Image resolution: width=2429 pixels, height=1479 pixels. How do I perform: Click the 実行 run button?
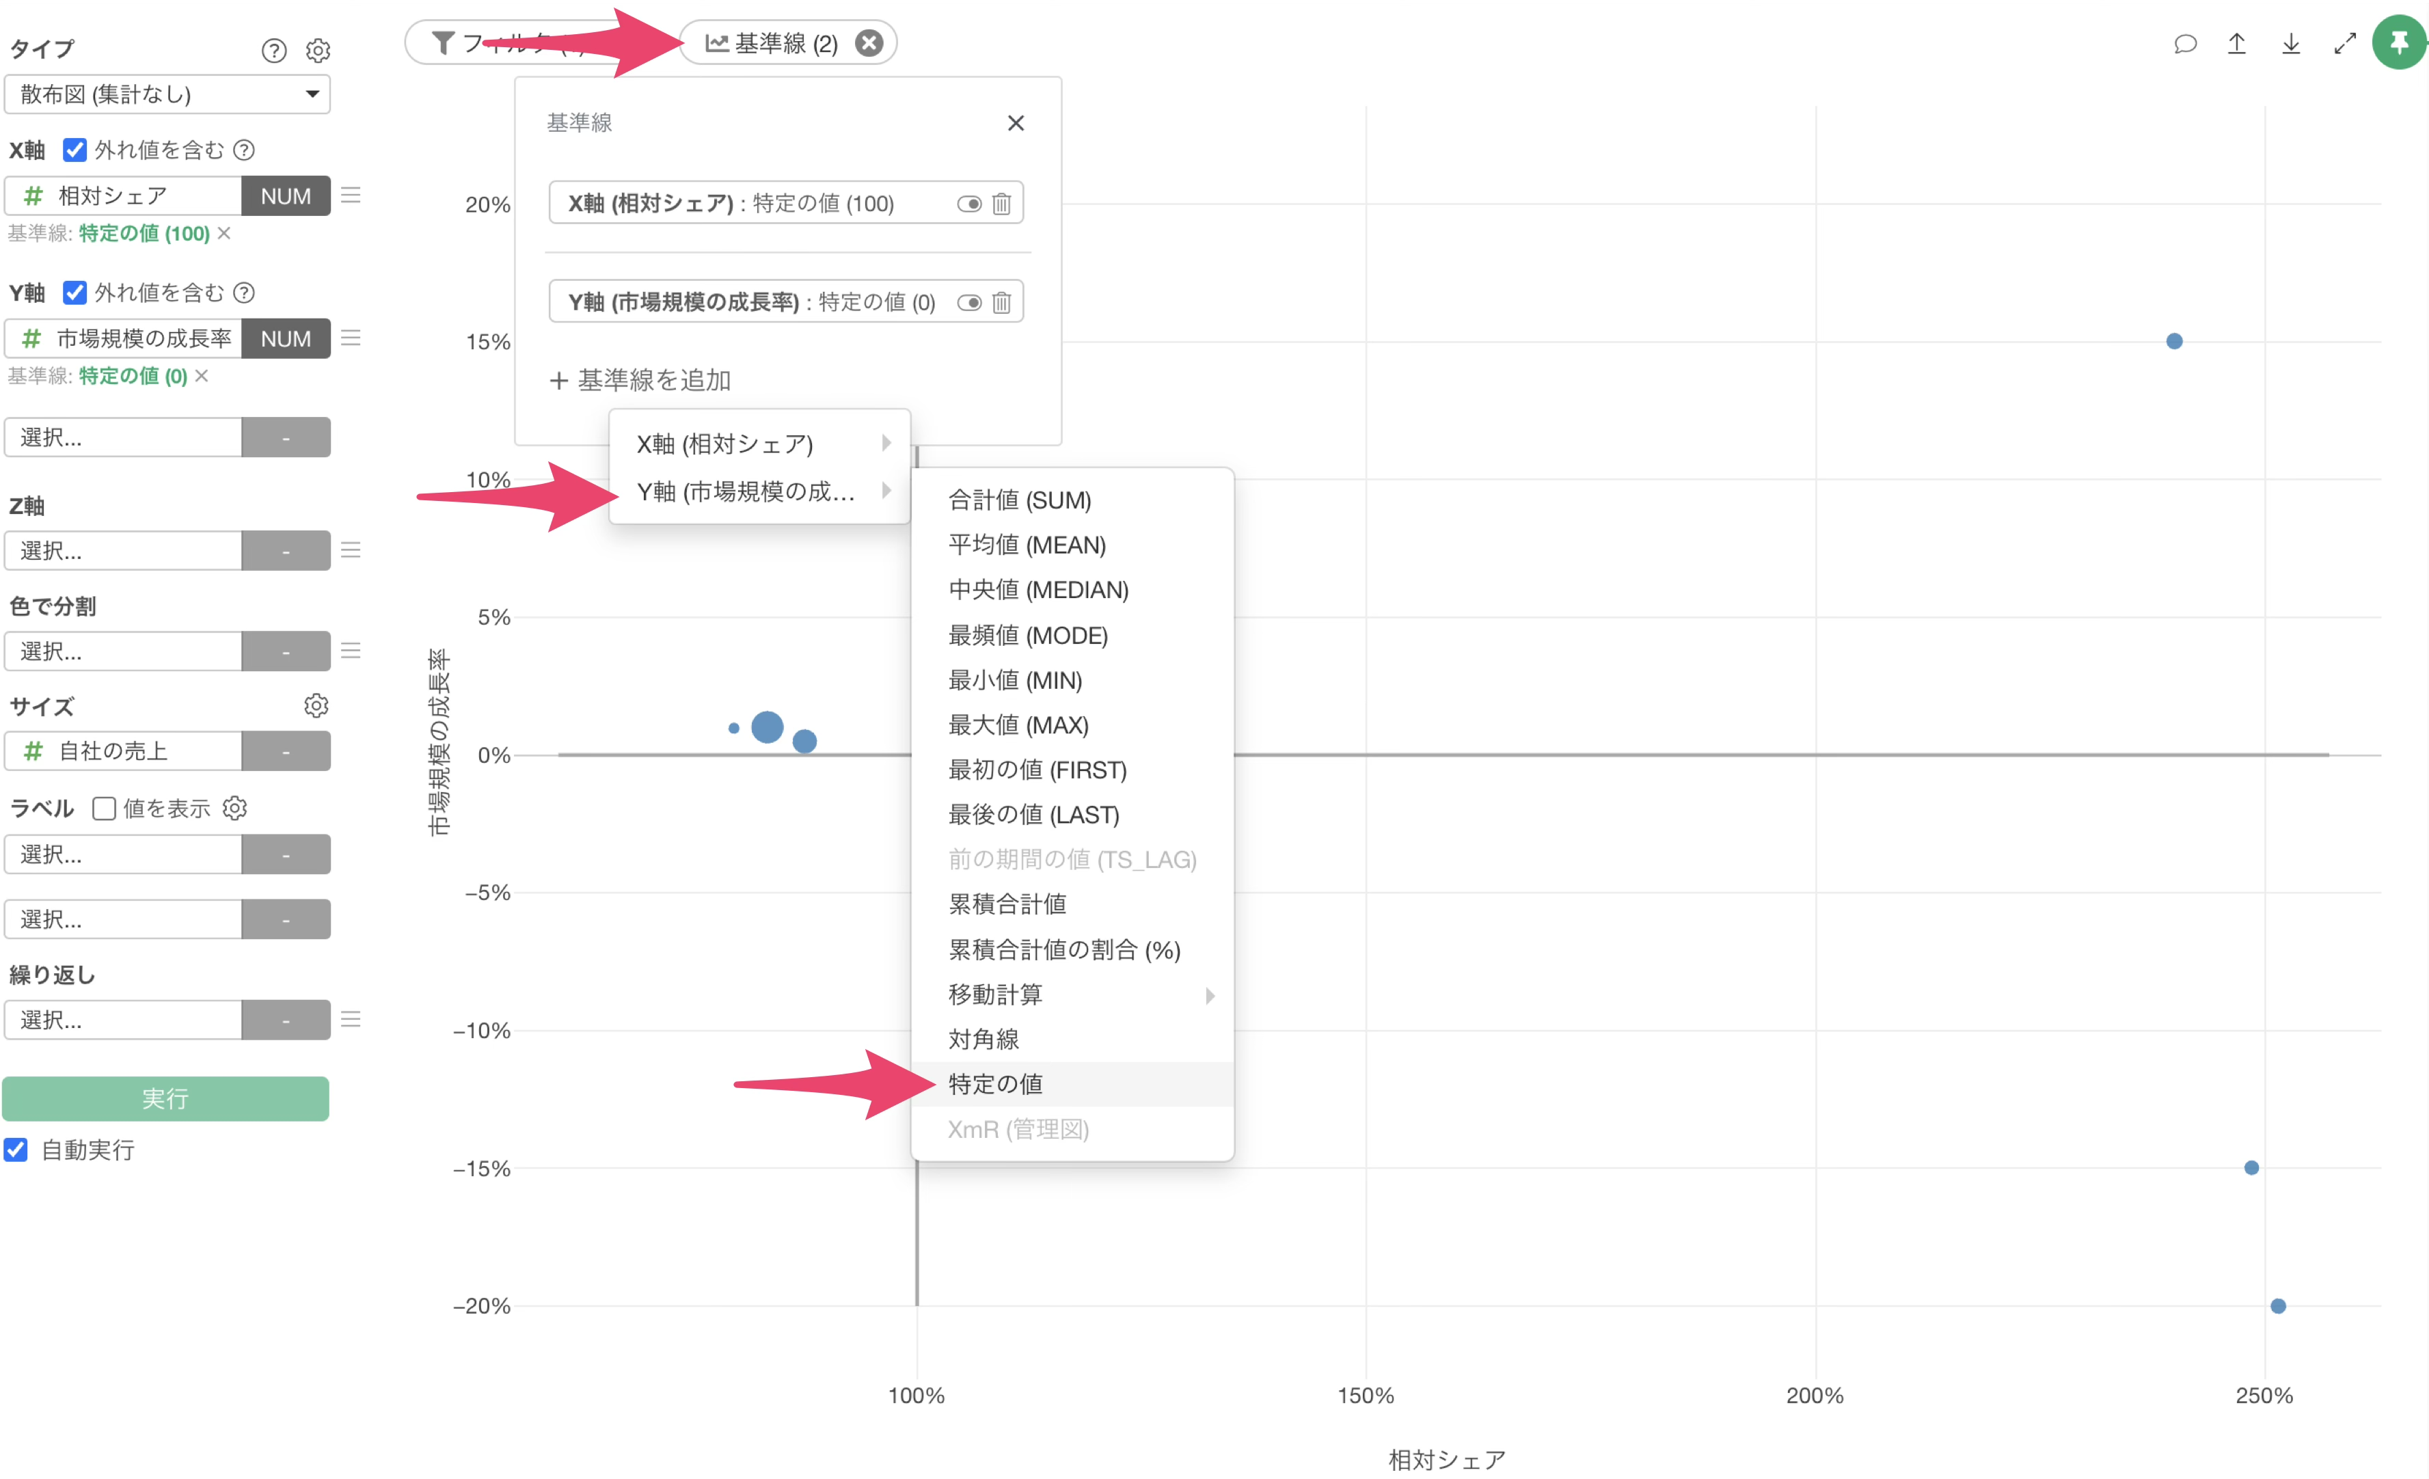tap(165, 1098)
